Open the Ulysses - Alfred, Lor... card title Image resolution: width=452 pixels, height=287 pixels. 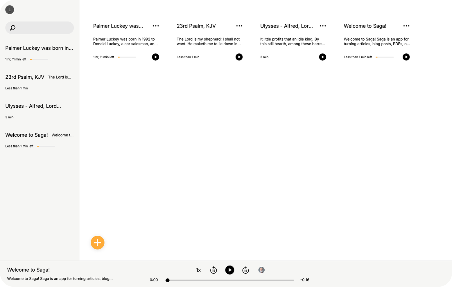[x=286, y=26]
